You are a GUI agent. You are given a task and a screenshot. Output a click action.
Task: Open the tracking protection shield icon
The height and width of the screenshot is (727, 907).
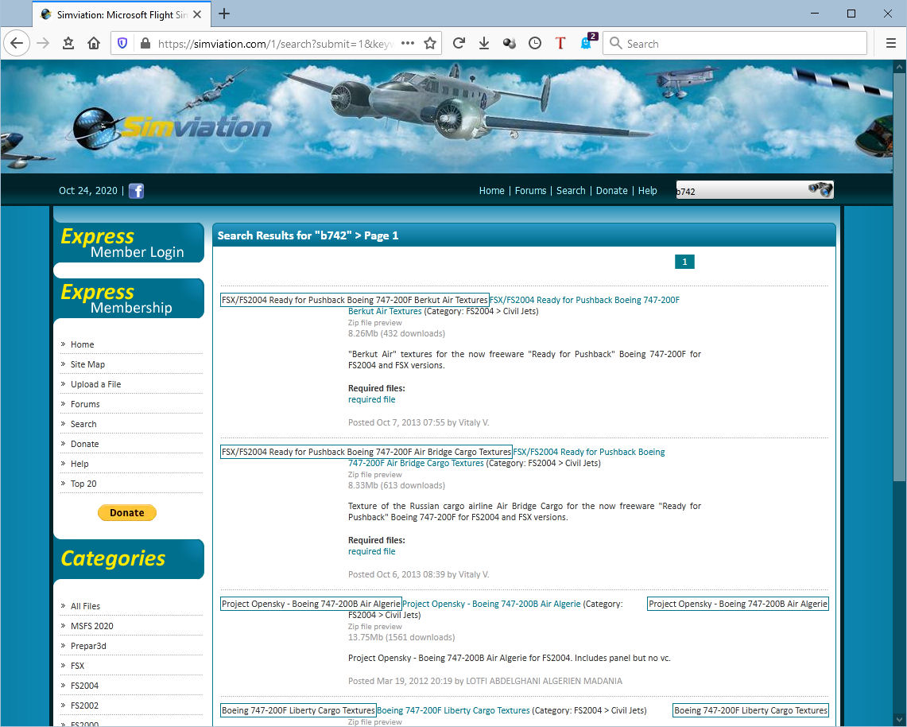coord(122,44)
